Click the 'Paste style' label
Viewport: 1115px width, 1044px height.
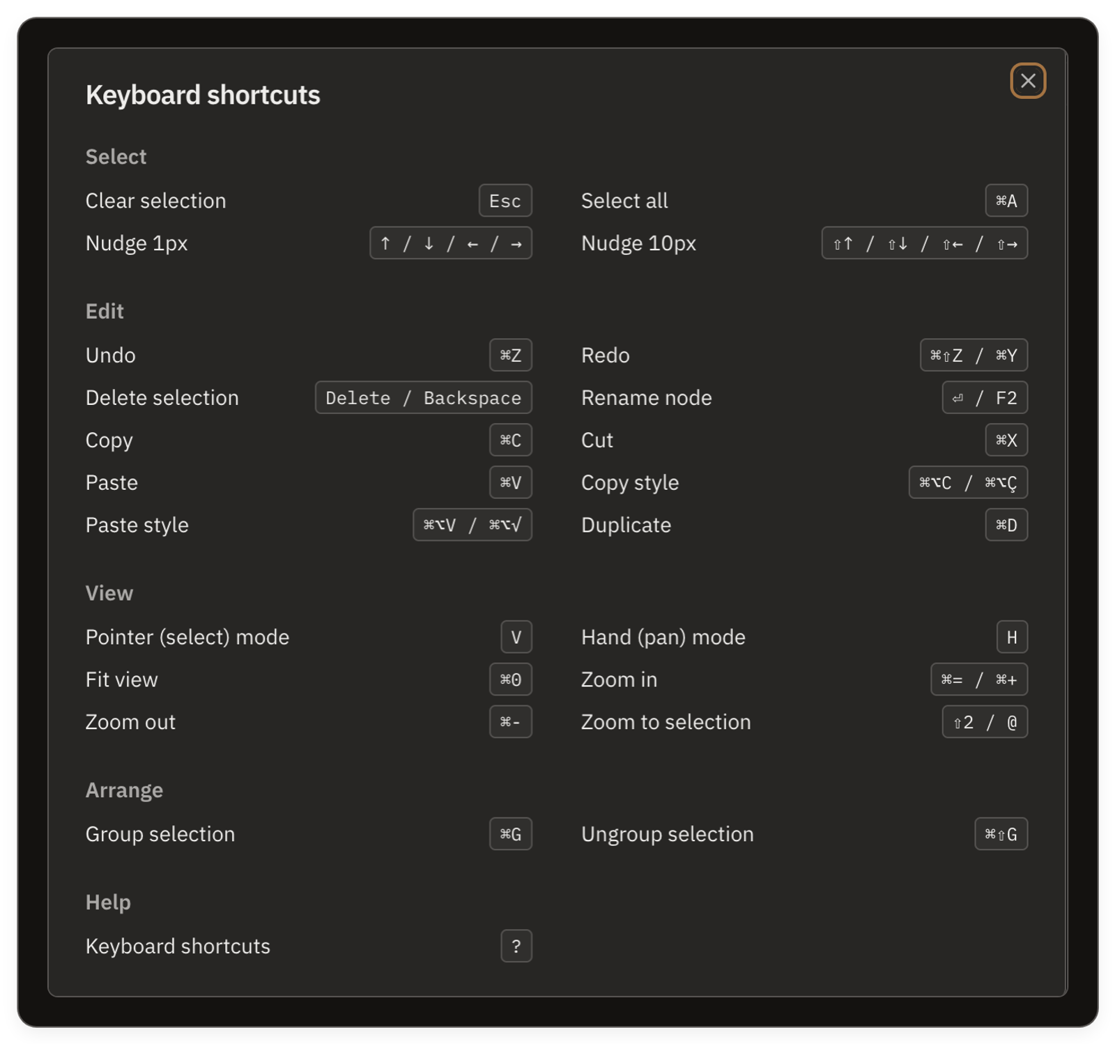click(x=137, y=525)
